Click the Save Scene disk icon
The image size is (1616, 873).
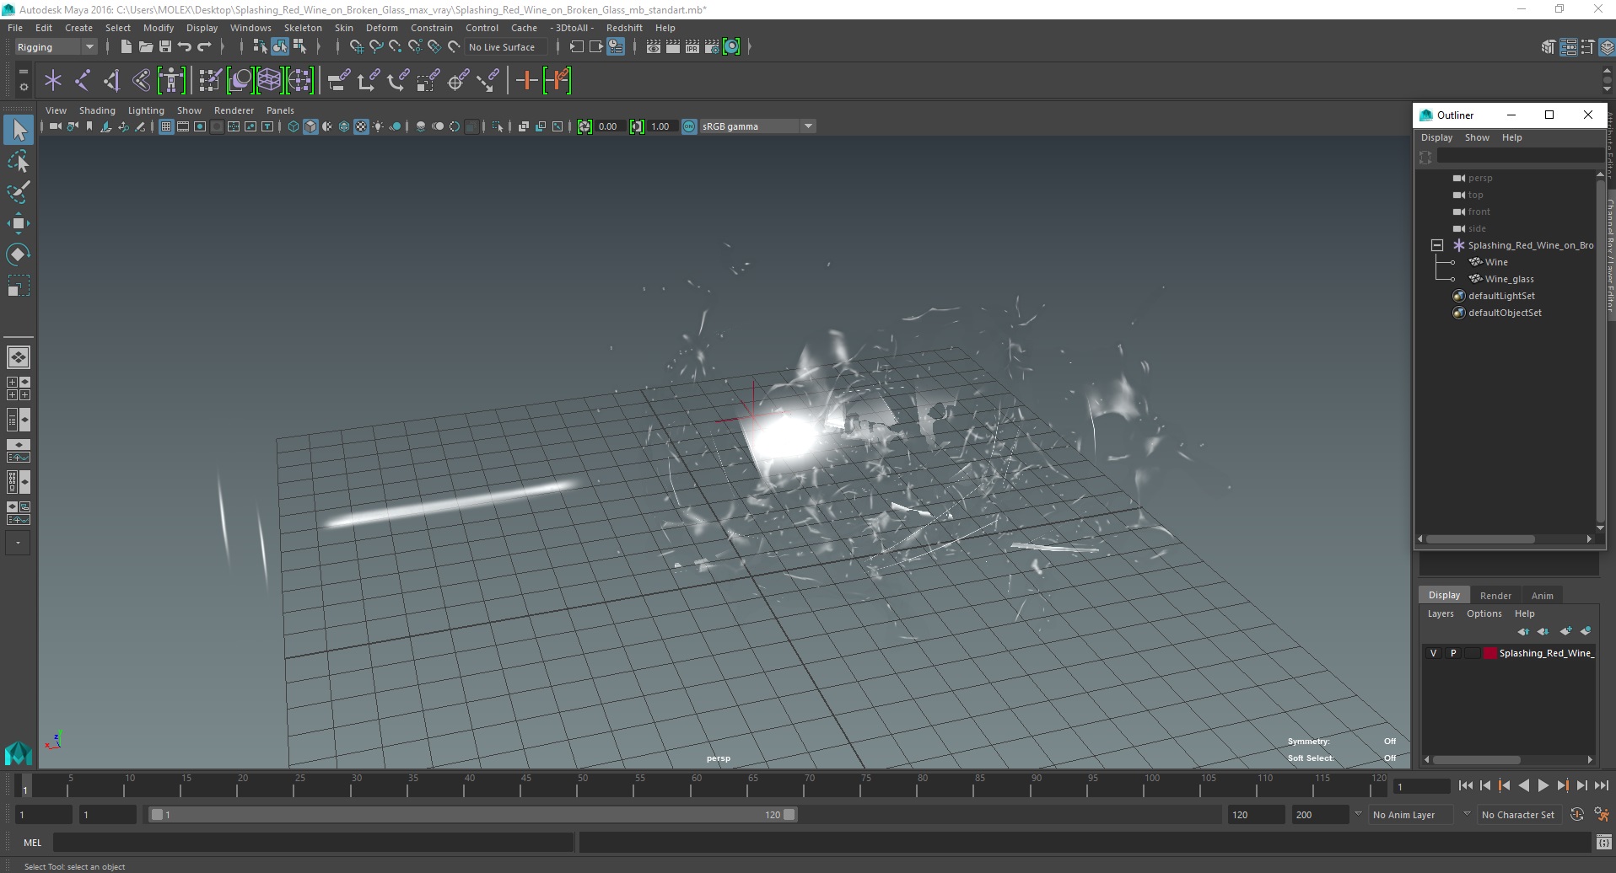(x=165, y=47)
